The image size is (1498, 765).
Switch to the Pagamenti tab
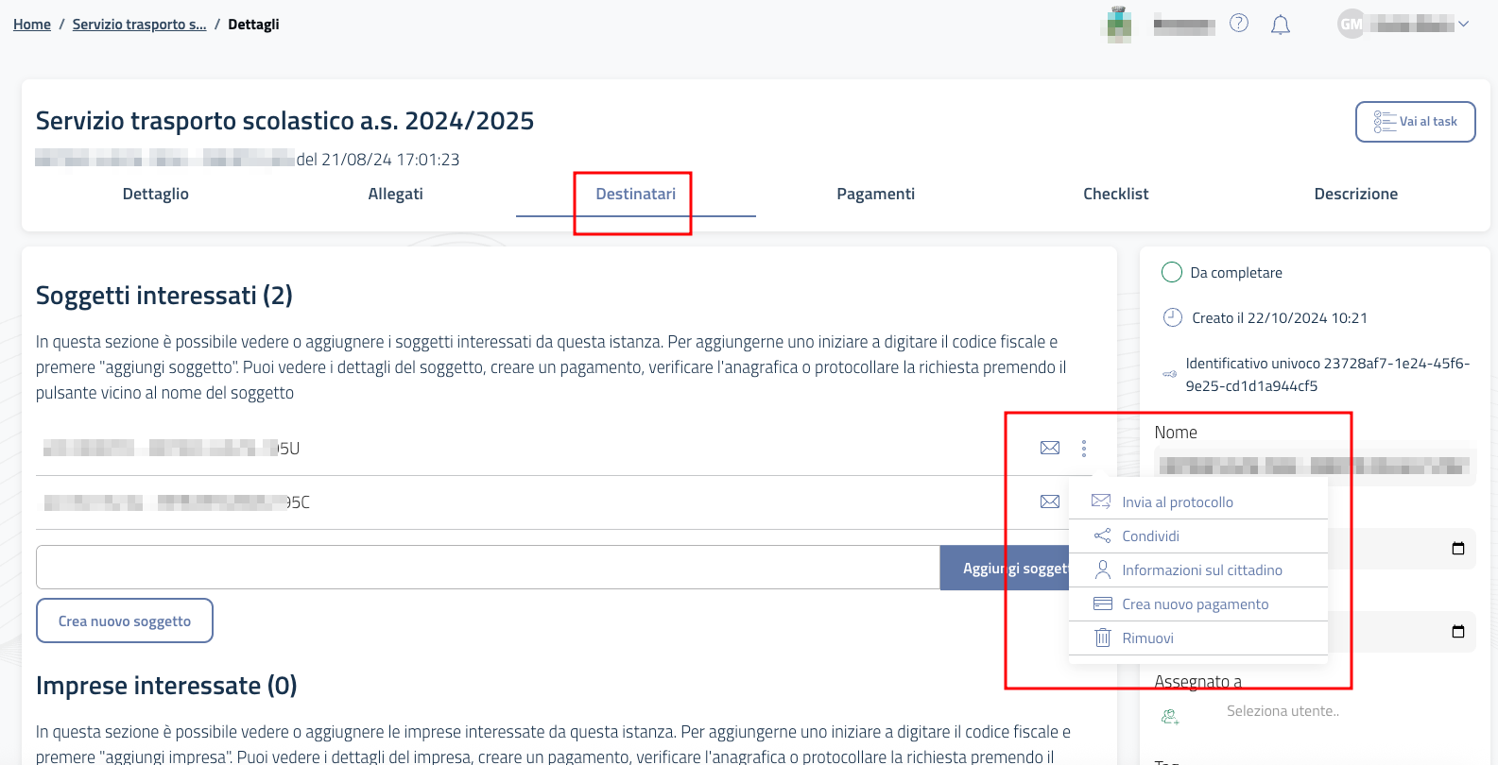[x=875, y=194]
